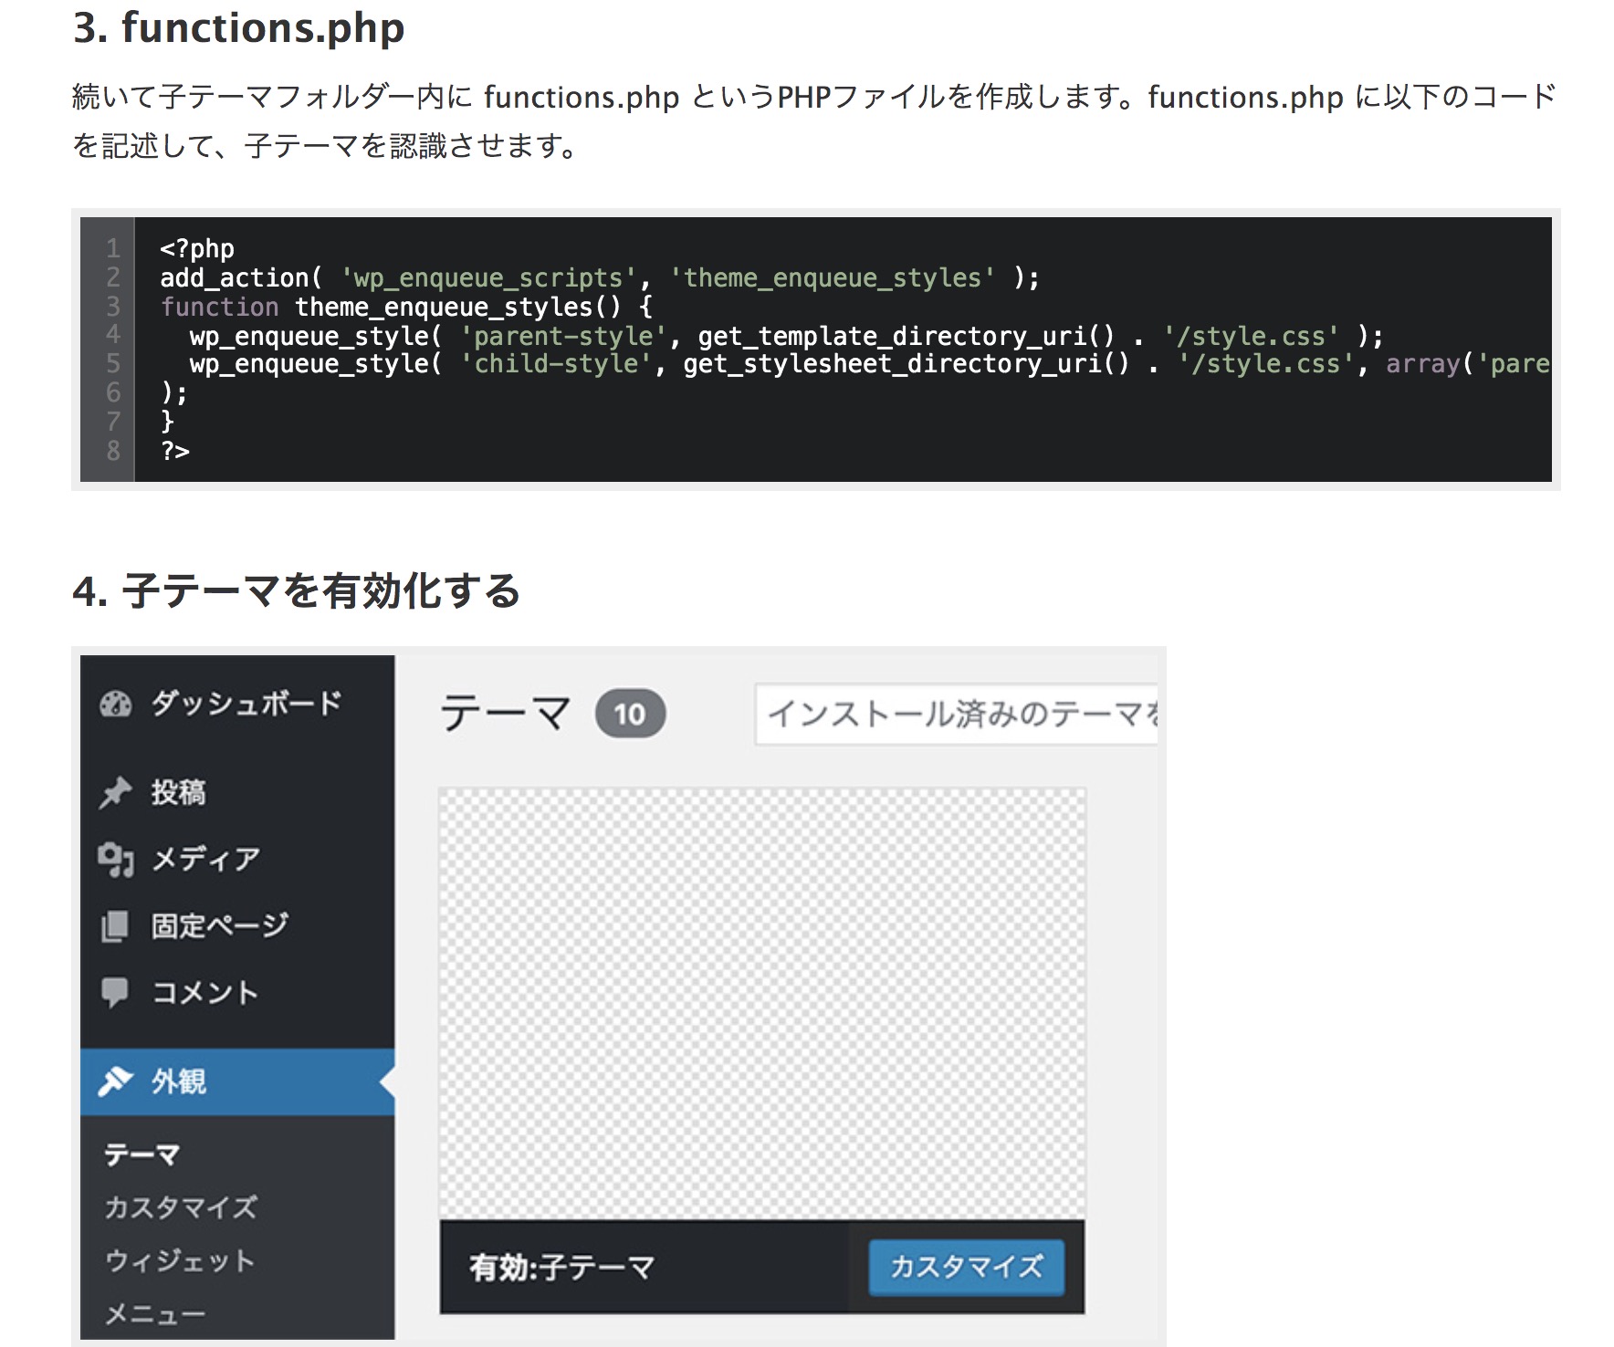1614x1347 pixels.
Task: Click the '<?php' opening tag in code
Action: [197, 248]
